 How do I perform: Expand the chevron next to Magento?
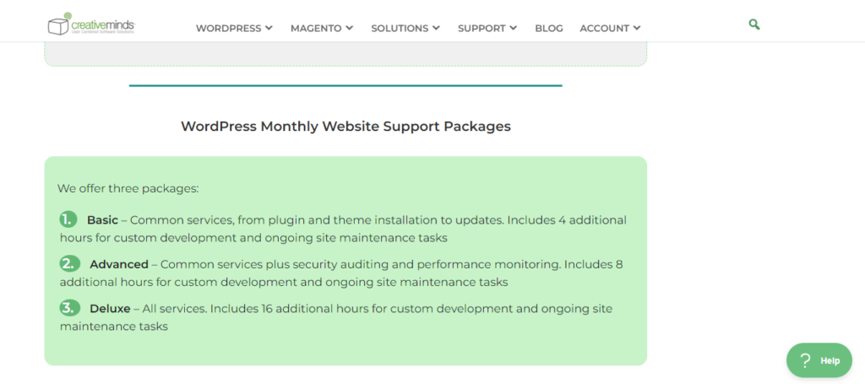(350, 28)
